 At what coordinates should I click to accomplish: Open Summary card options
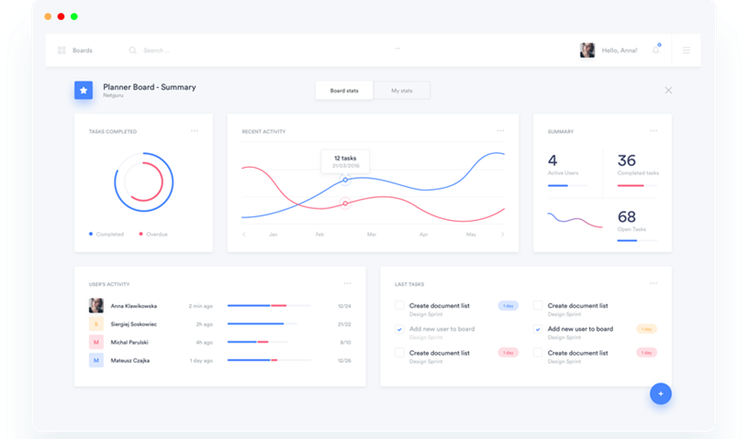(653, 130)
